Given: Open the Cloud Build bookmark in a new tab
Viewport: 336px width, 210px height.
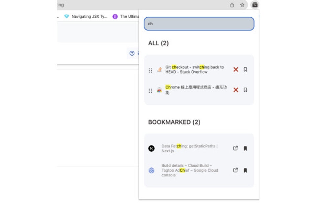Looking at the screenshot, I should click(235, 170).
